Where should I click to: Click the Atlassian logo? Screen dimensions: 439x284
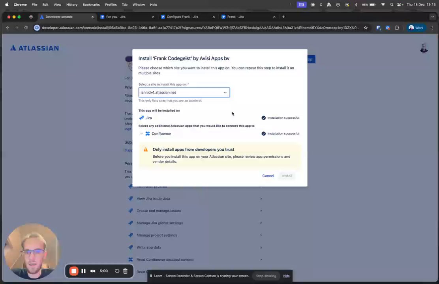coord(35,48)
